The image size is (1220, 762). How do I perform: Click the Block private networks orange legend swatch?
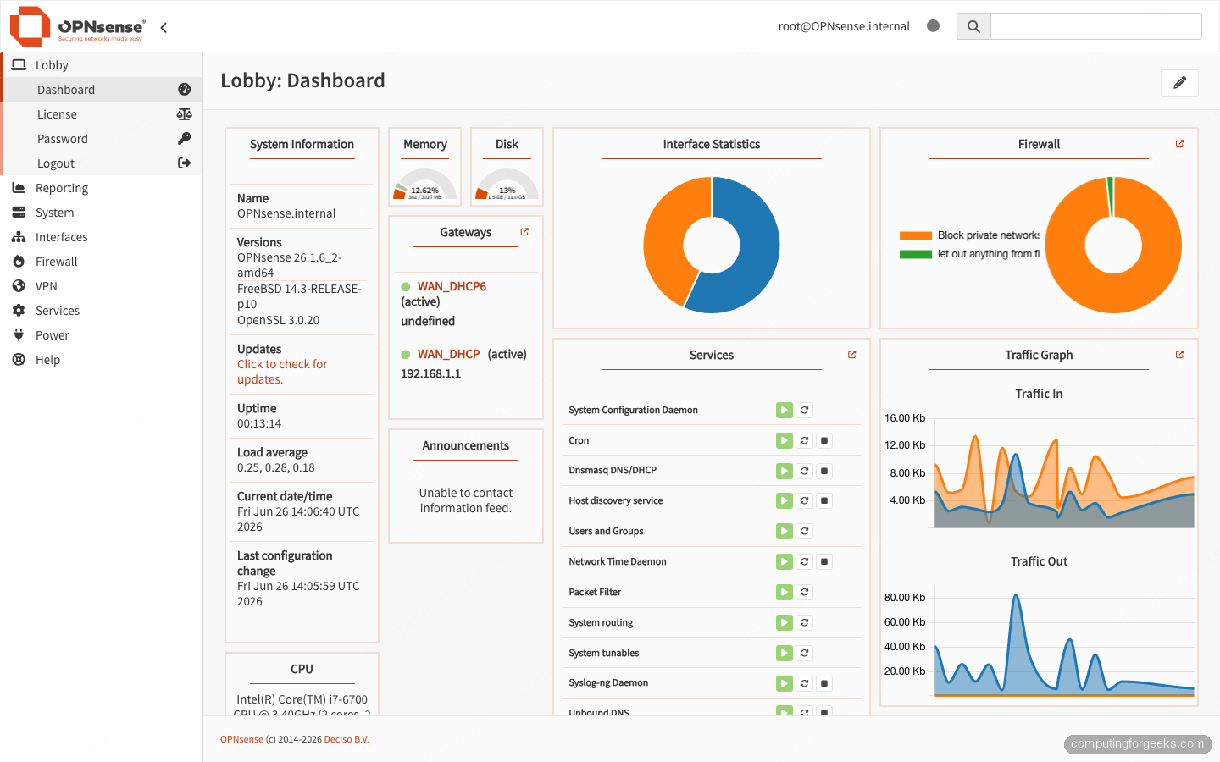pos(916,235)
